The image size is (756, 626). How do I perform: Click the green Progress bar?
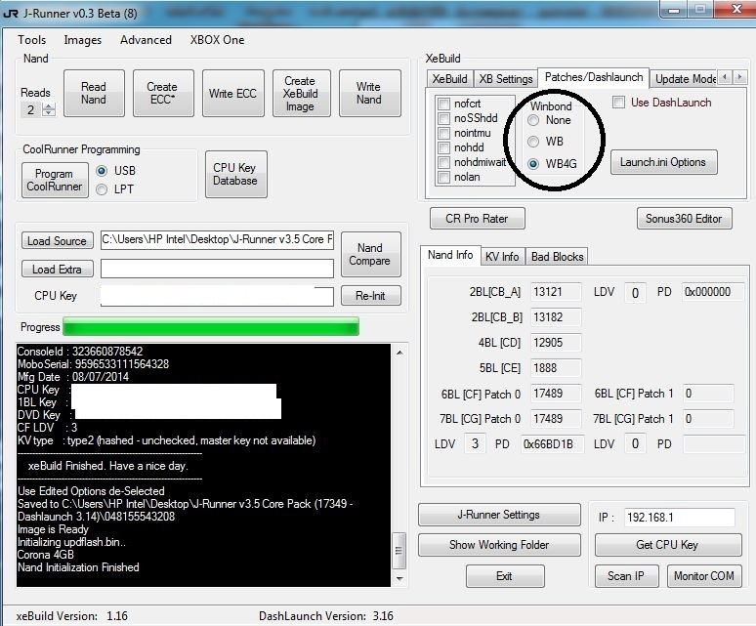(x=211, y=326)
